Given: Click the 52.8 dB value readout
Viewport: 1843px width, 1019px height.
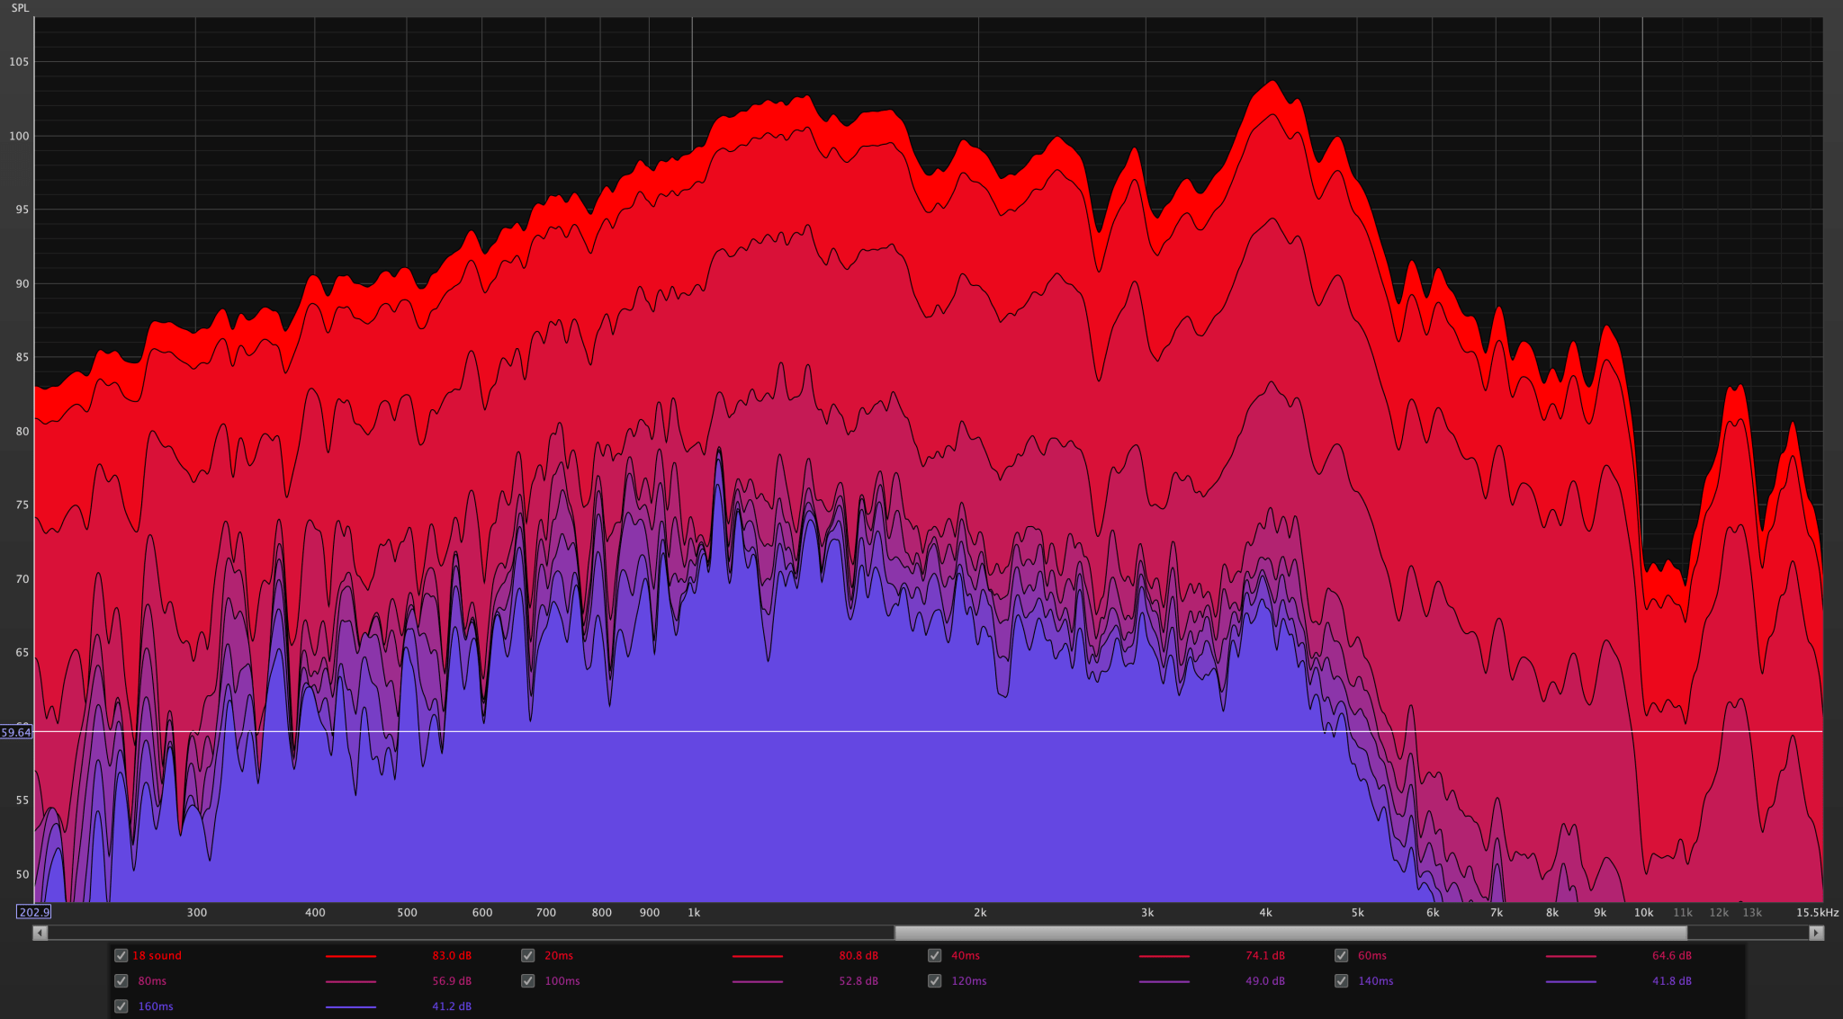Looking at the screenshot, I should 859,980.
